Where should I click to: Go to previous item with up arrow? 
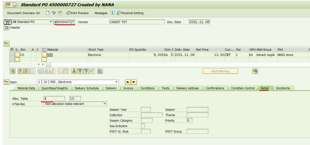(128, 82)
